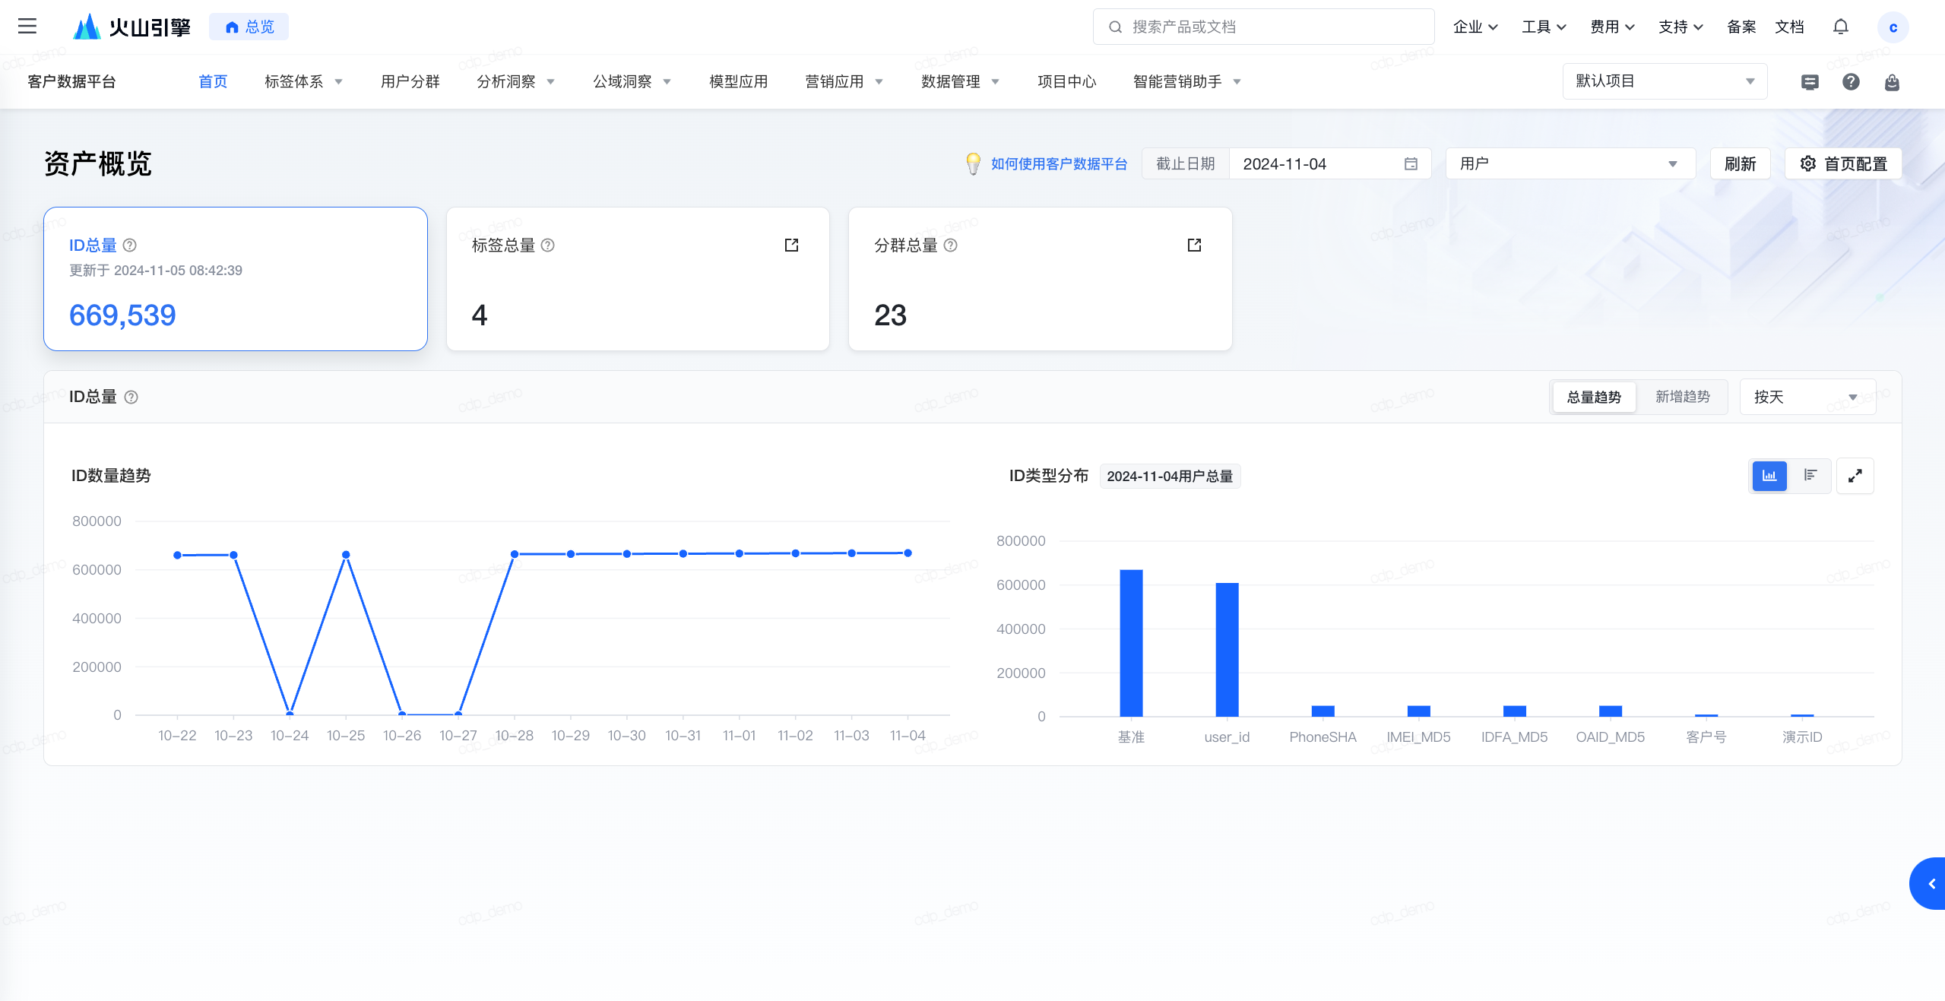Screen dimensions: 1945x1001
Task: Click help icon next to 分群总量
Action: [x=950, y=245]
